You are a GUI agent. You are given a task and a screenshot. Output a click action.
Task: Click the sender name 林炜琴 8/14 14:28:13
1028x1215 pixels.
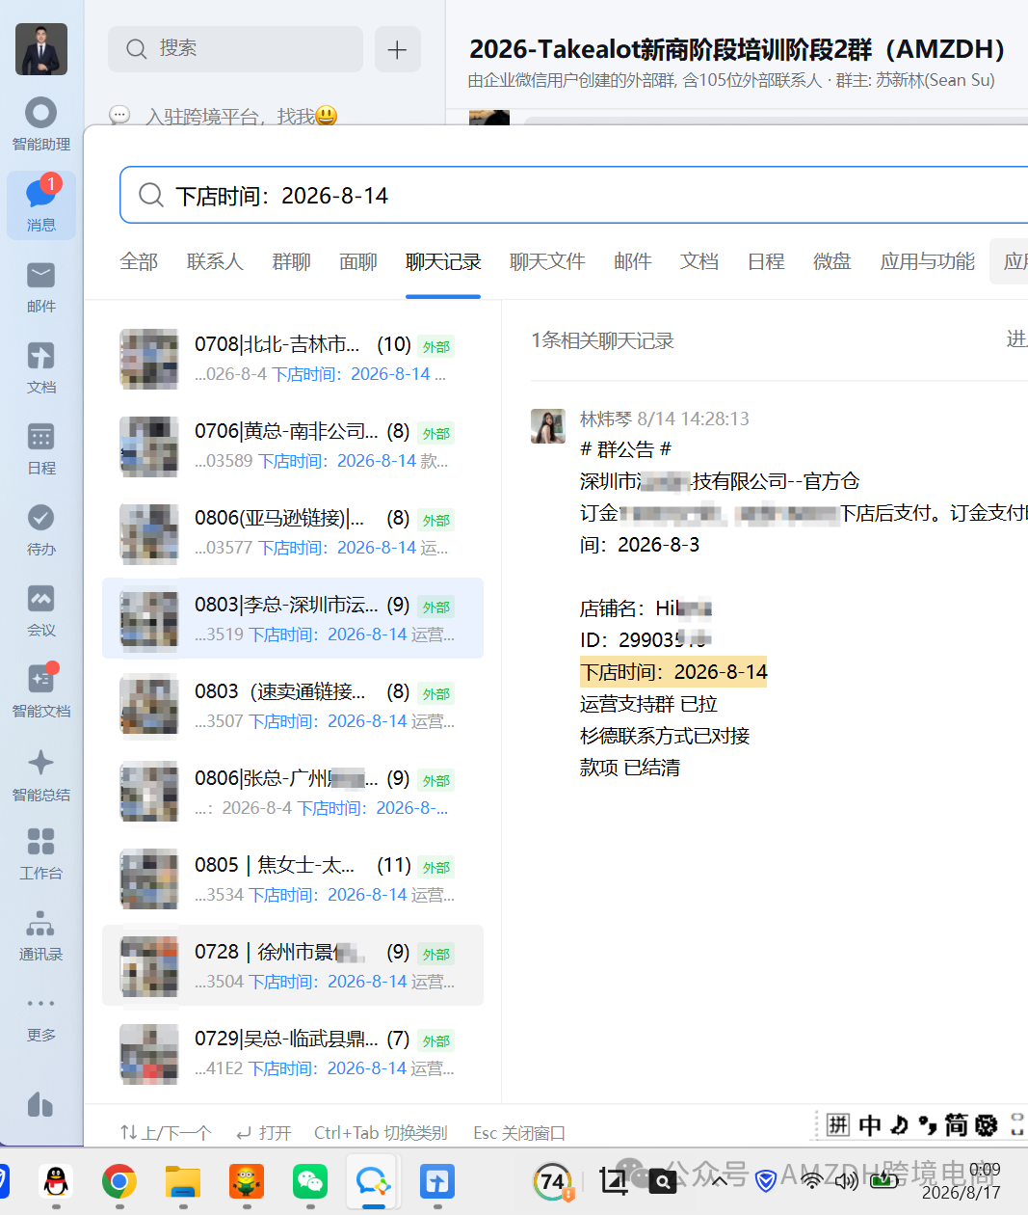click(x=664, y=418)
